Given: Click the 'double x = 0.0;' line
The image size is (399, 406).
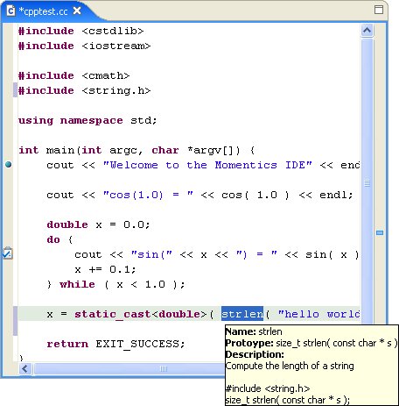Looking at the screenshot, I should [98, 224].
